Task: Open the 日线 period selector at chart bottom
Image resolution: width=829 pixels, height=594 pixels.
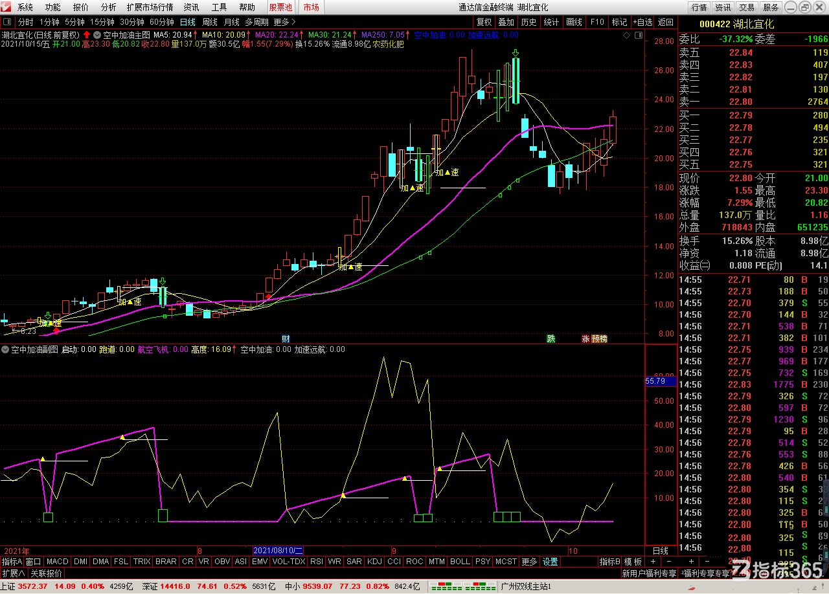Action: (660, 551)
